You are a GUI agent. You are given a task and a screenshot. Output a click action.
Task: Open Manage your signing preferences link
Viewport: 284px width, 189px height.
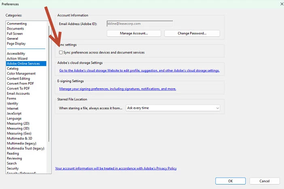118,89
